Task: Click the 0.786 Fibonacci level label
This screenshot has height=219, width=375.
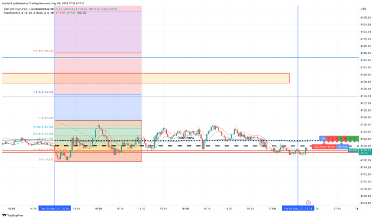Action: [43, 127]
